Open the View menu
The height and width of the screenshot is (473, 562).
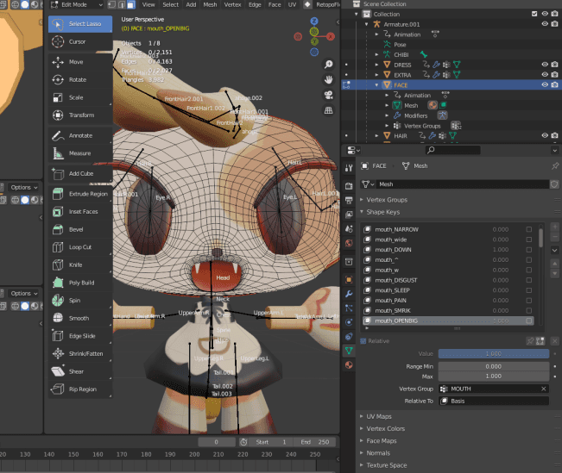pyautogui.click(x=148, y=4)
